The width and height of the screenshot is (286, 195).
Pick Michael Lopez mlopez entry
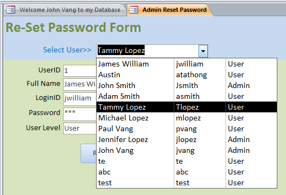click(187, 118)
